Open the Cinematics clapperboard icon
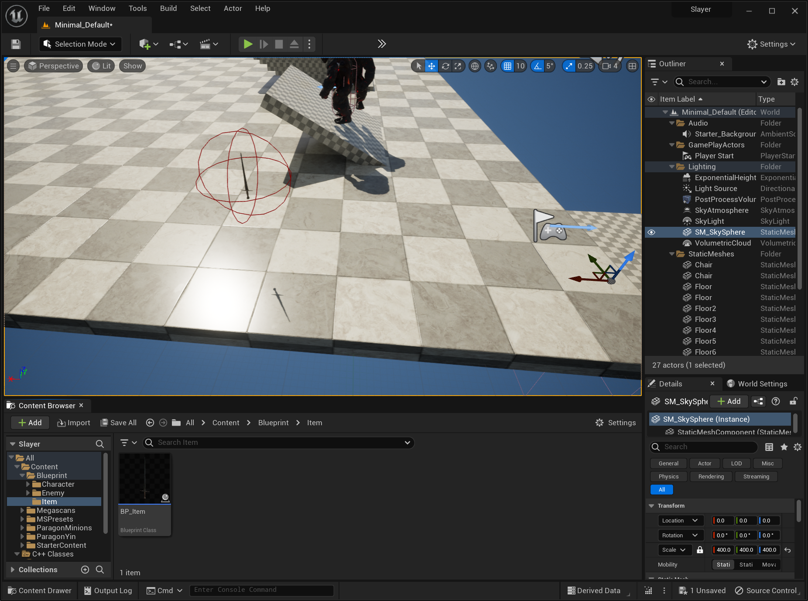This screenshot has width=808, height=601. [209, 44]
